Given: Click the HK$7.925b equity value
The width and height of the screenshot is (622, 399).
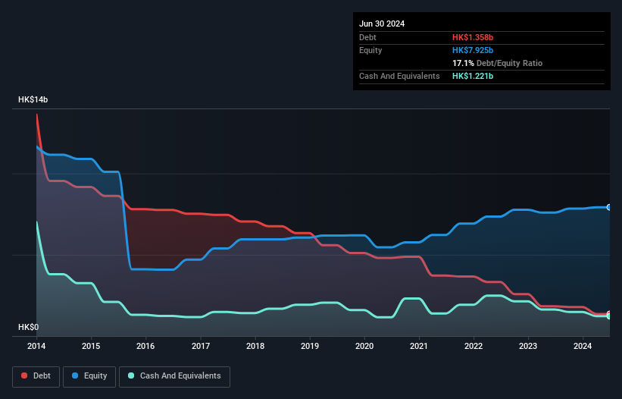Looking at the screenshot, I should [473, 50].
